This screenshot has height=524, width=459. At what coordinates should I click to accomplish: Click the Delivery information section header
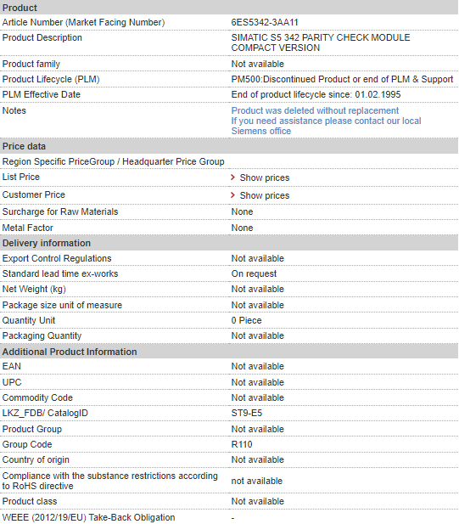click(x=229, y=243)
